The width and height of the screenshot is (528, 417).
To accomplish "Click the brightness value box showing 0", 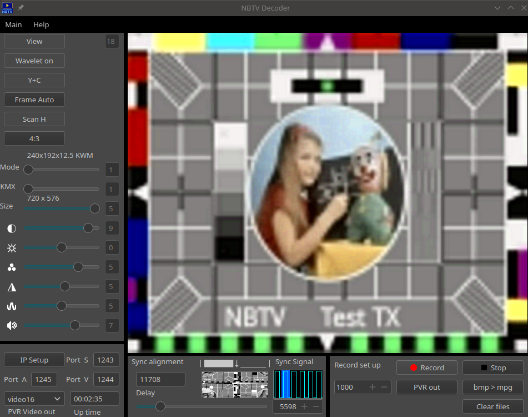I will (x=111, y=247).
